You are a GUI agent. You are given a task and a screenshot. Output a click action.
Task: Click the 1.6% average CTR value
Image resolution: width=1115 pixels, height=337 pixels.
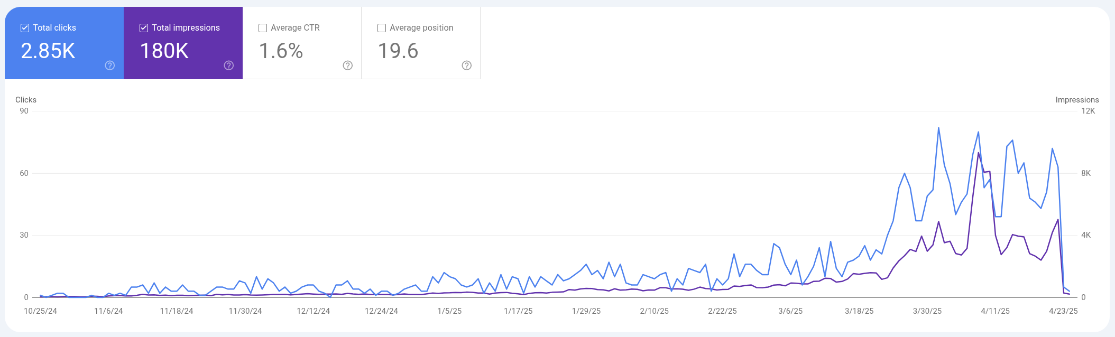(281, 51)
